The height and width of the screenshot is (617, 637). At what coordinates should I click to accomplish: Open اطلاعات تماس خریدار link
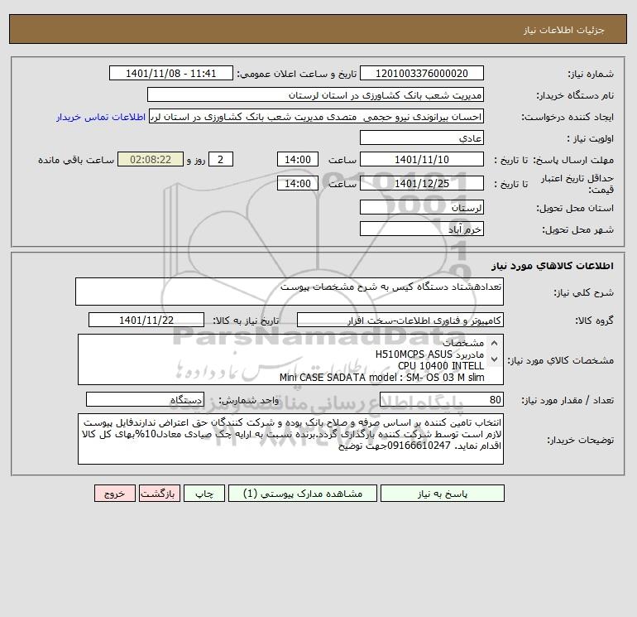pos(101,117)
